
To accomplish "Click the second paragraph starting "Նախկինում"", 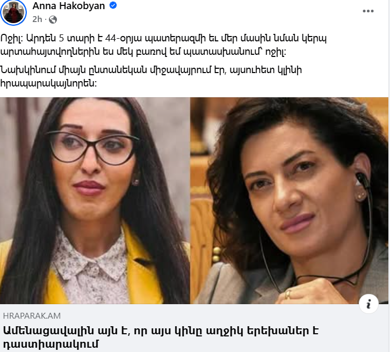I will [x=151, y=76].
